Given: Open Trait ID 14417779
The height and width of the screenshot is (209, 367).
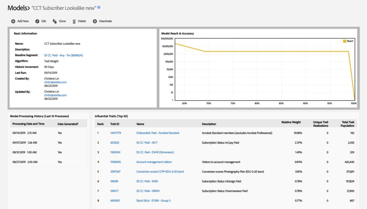Looking at the screenshot, I should [x=116, y=133].
